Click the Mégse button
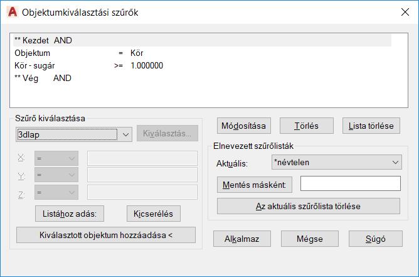Image resolution: width=419 pixels, height=277 pixels. 310,239
